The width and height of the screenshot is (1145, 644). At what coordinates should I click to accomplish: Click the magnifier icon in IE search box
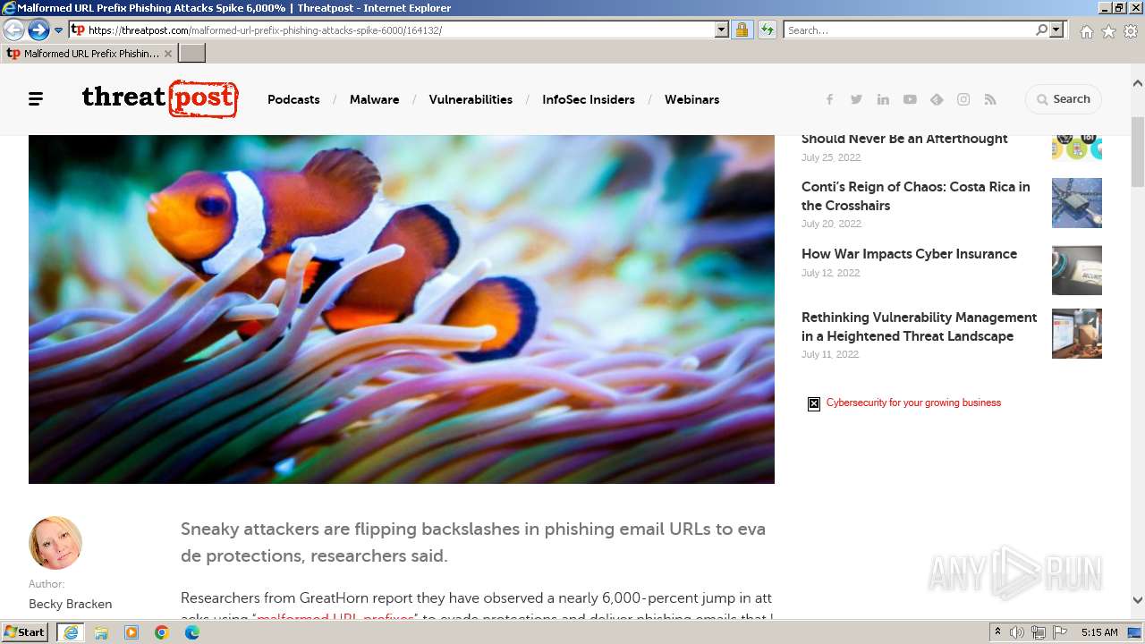[1041, 30]
